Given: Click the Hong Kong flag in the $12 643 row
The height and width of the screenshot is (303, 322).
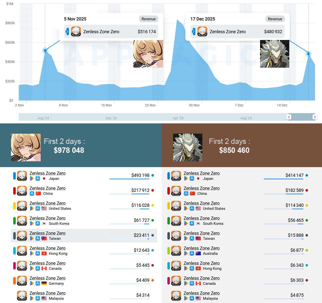Looking at the screenshot, I should 44,254.
